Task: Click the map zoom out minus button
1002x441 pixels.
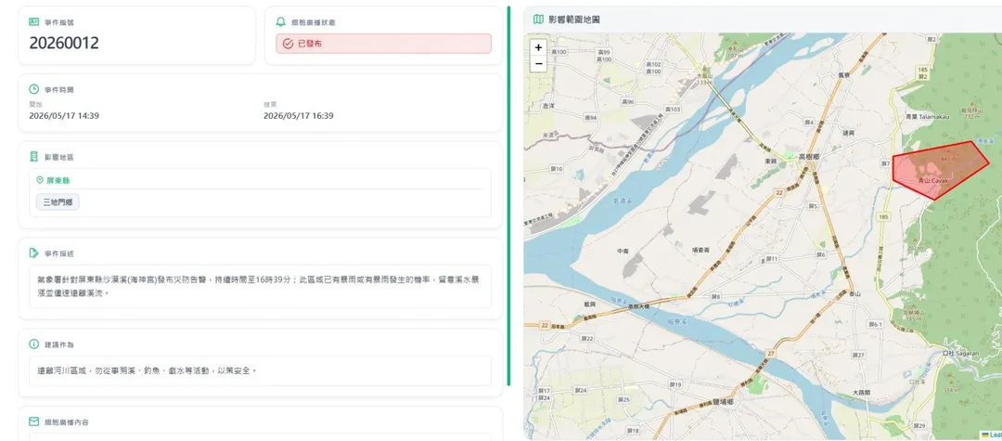Action: 539,64
